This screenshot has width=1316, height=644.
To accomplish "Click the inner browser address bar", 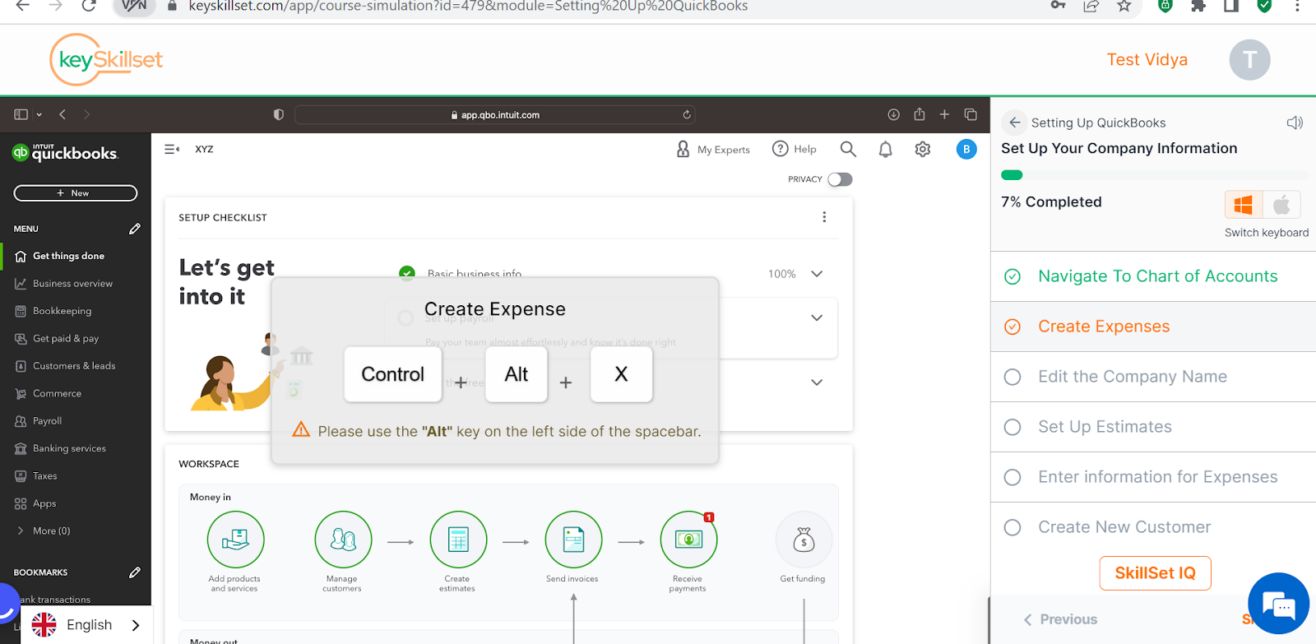I will pos(494,114).
